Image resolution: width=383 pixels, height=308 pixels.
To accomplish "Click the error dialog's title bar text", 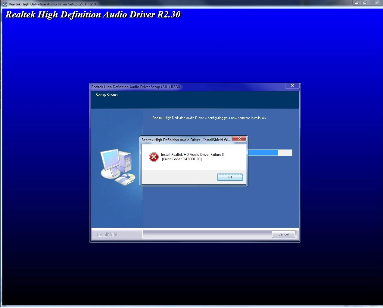I will pyautogui.click(x=186, y=140).
